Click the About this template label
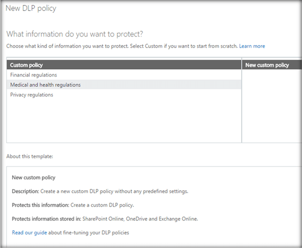Screen dimensions: 302x248 point(30,156)
